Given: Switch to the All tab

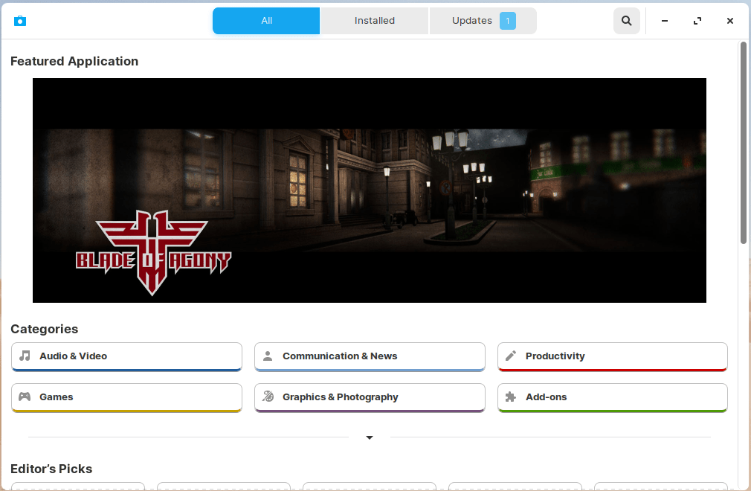Looking at the screenshot, I should (266, 21).
